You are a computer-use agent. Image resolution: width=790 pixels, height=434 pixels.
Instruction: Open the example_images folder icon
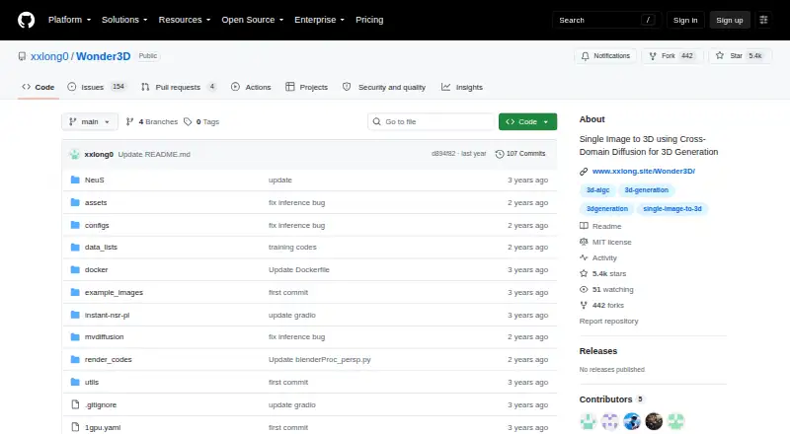[x=75, y=293]
